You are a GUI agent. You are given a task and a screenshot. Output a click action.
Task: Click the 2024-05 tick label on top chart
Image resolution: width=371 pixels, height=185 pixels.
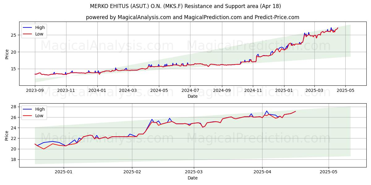[159, 91]
